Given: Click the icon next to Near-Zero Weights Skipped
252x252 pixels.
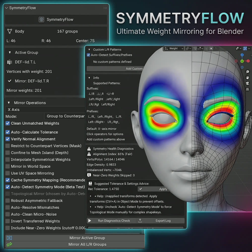Looking at the screenshot, I should (89, 175).
